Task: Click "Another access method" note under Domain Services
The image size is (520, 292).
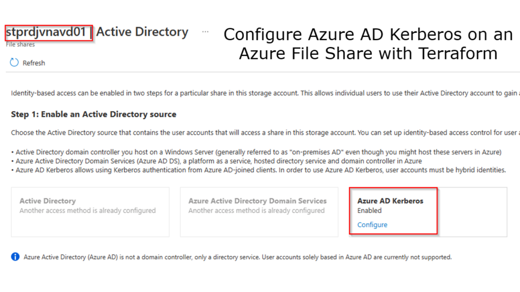Action: [x=256, y=210]
